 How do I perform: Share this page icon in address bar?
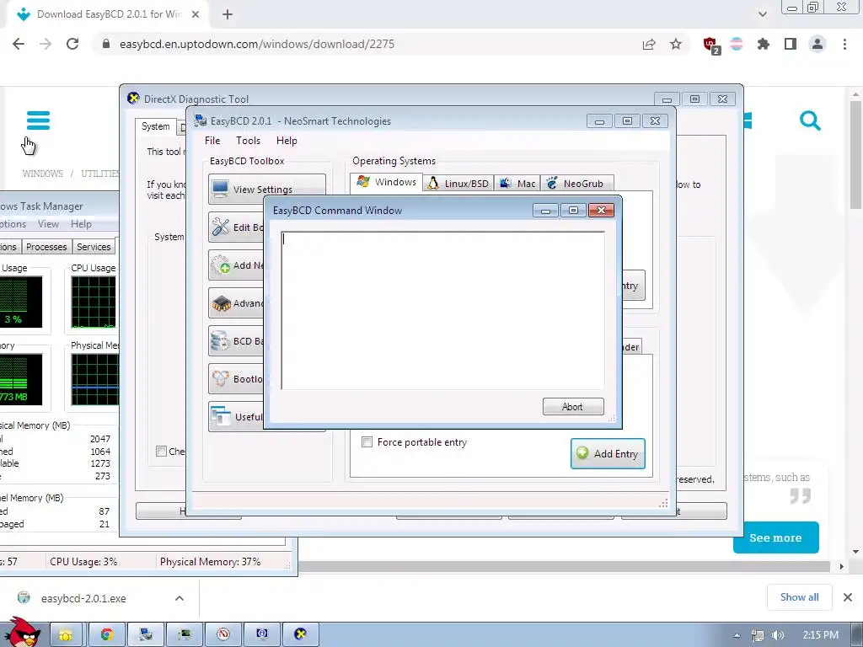click(649, 44)
